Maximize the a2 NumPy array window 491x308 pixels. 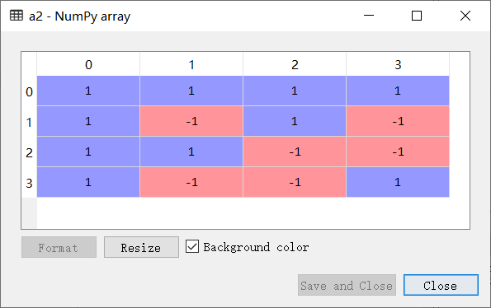coord(417,16)
